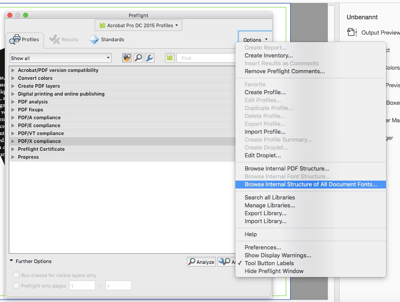Click the Results tab cross icon
400x302 pixels.
(x=55, y=39)
